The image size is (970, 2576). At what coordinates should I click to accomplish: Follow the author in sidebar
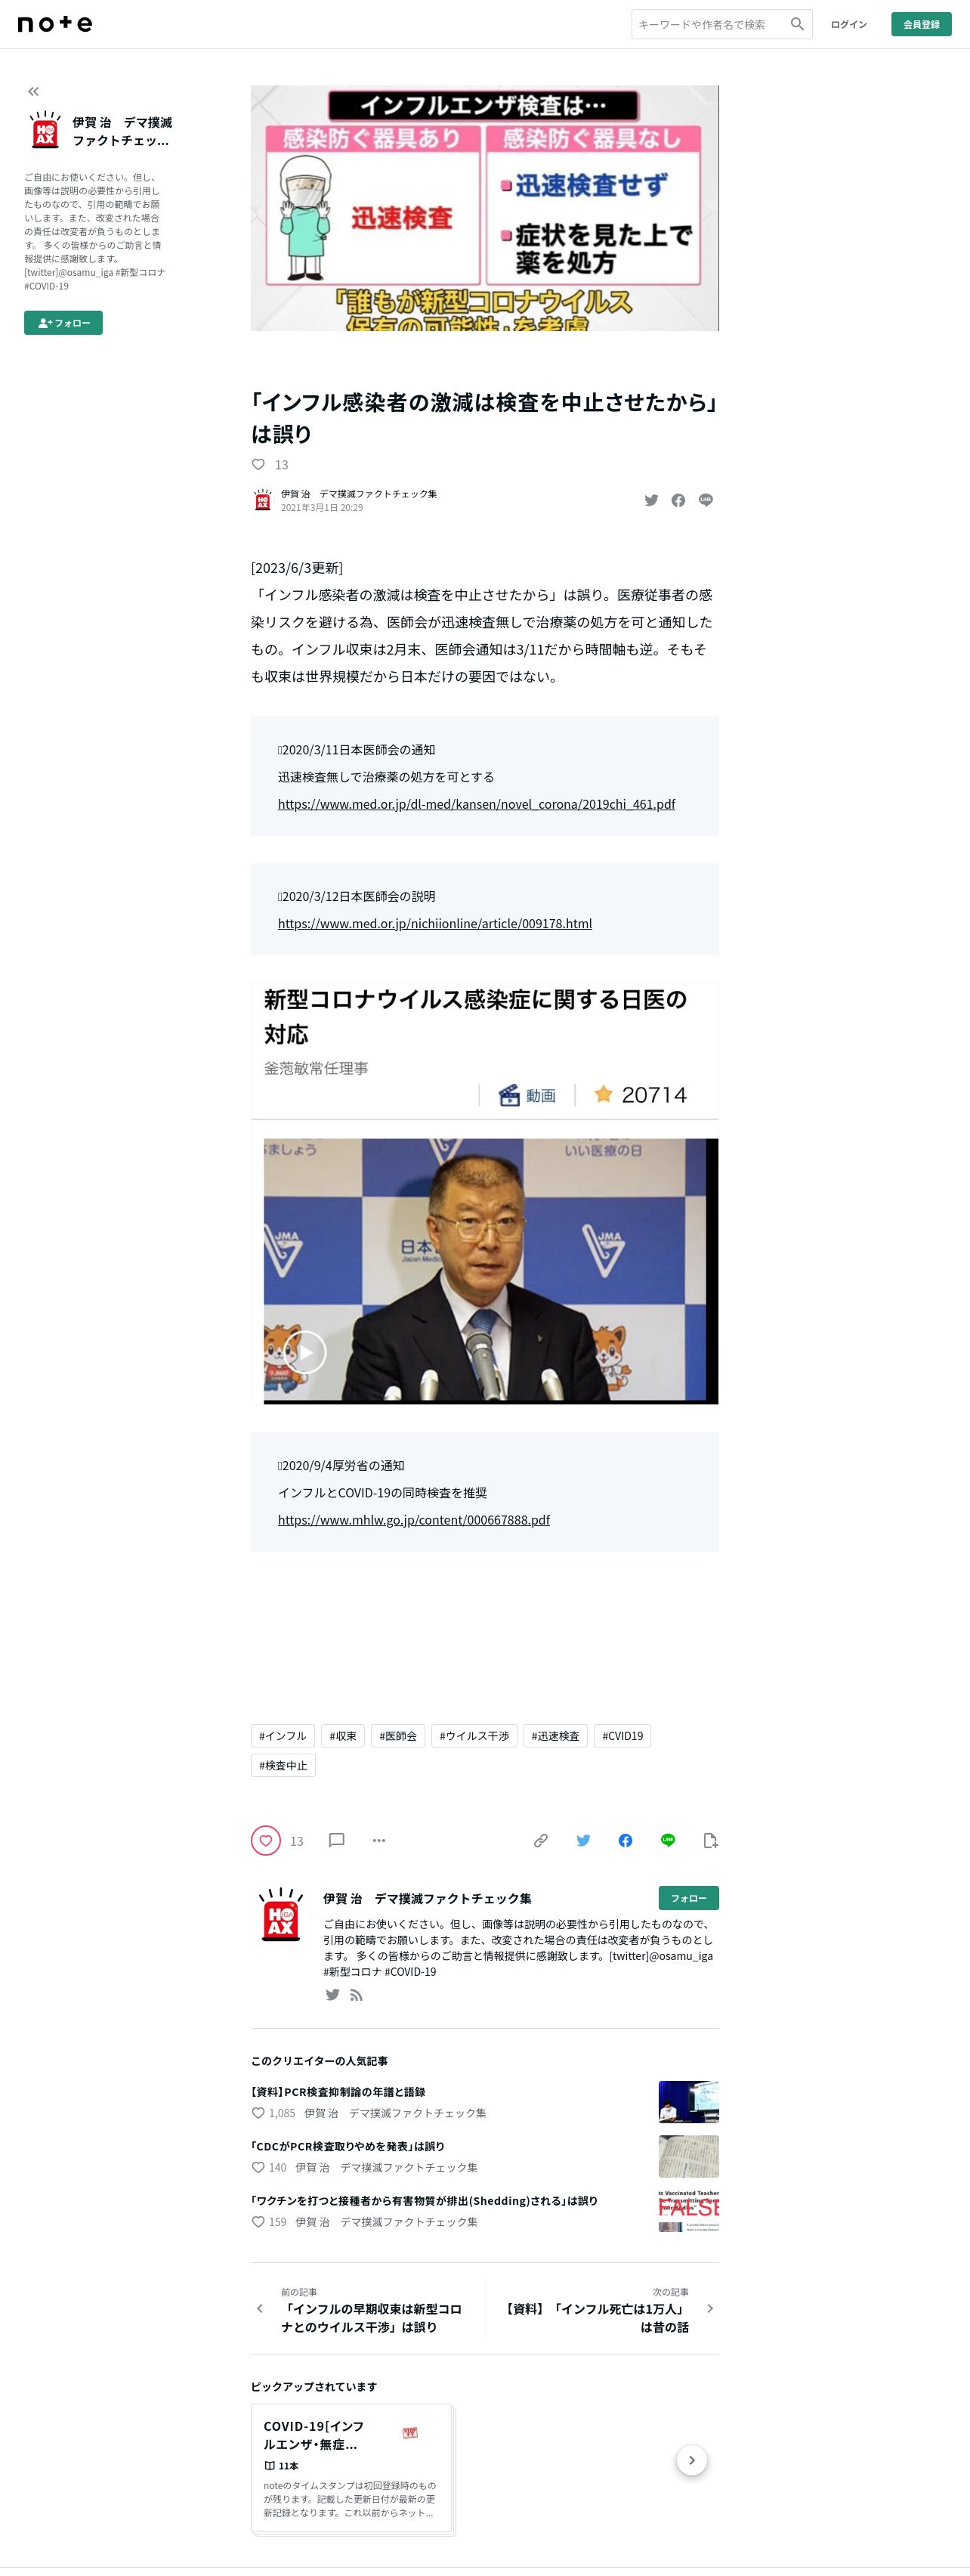(x=63, y=323)
